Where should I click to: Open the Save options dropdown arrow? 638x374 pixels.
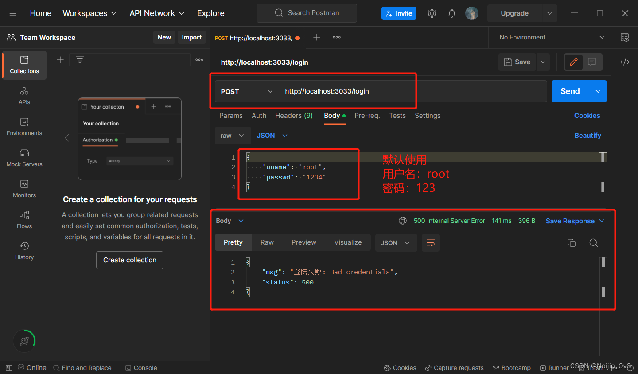pyautogui.click(x=543, y=62)
